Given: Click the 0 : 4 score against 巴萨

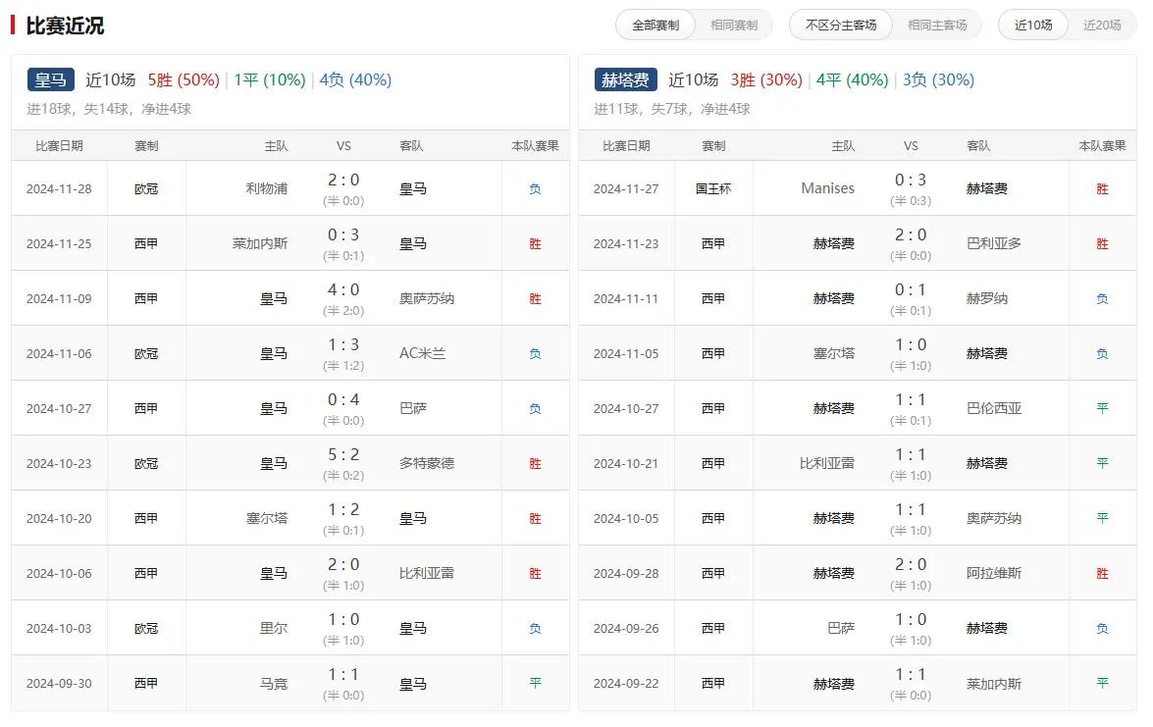Looking at the screenshot, I should (x=343, y=400).
